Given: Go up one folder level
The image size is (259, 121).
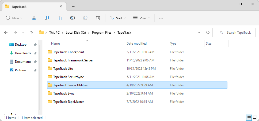Looking at the screenshot, I should pos(31,33).
